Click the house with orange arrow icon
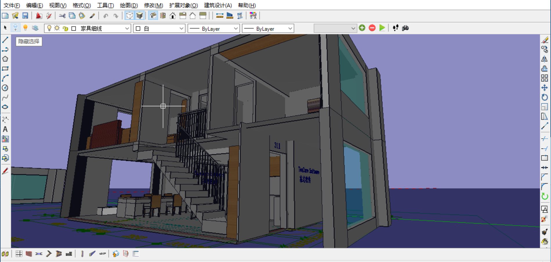 pos(116,254)
